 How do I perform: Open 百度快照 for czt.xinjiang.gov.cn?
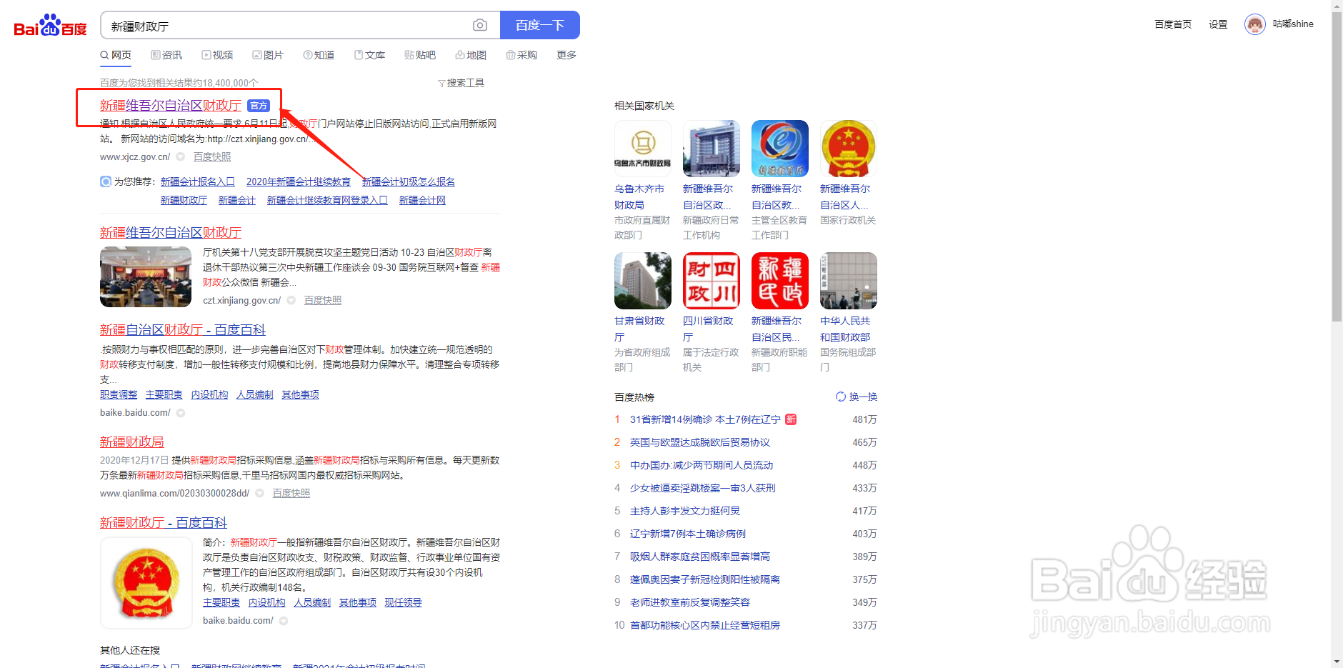coord(323,300)
